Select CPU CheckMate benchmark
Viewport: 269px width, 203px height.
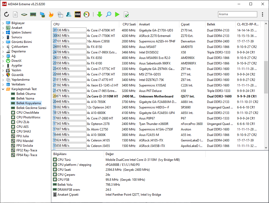[28, 113]
